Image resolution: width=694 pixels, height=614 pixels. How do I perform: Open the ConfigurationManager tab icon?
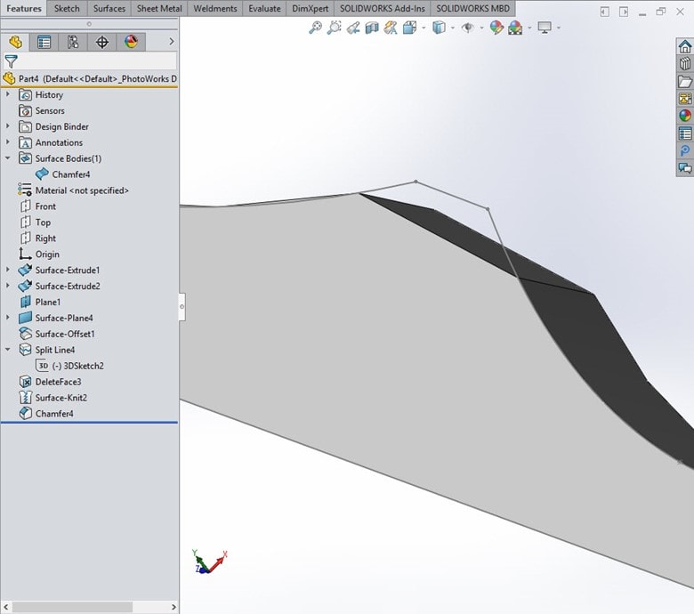coord(72,42)
